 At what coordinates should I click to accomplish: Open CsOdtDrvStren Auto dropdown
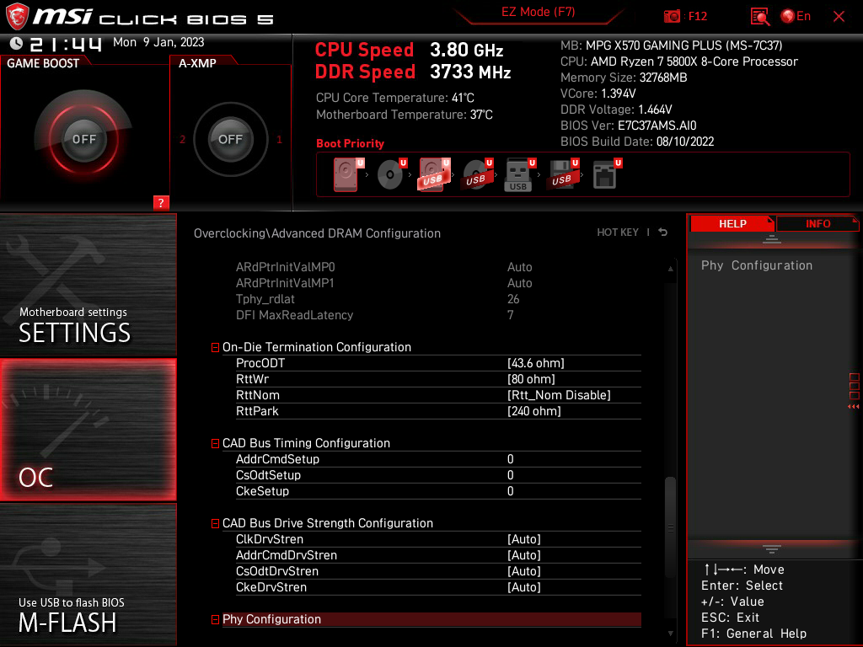524,571
